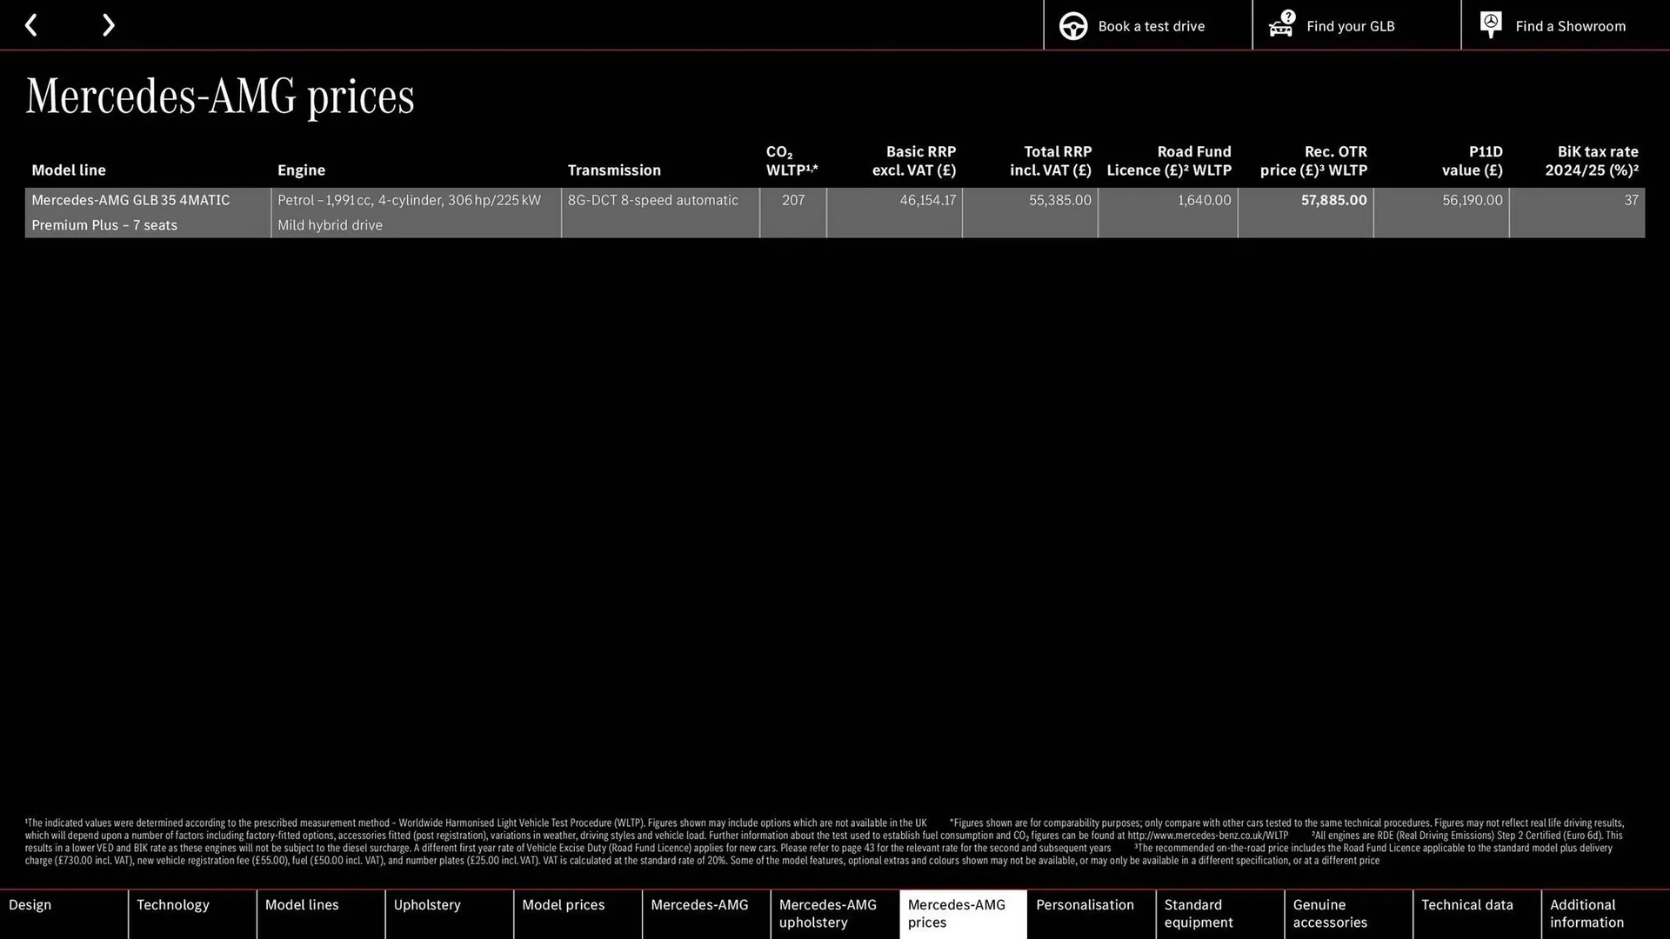Image resolution: width=1670 pixels, height=939 pixels.
Task: Click the Mercedes location pin icon
Action: (x=1490, y=24)
